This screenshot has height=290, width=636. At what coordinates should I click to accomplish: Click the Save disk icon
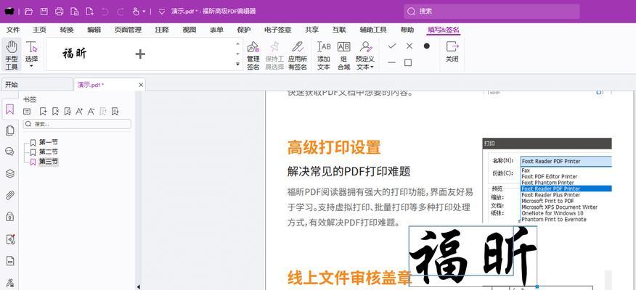[x=44, y=12]
